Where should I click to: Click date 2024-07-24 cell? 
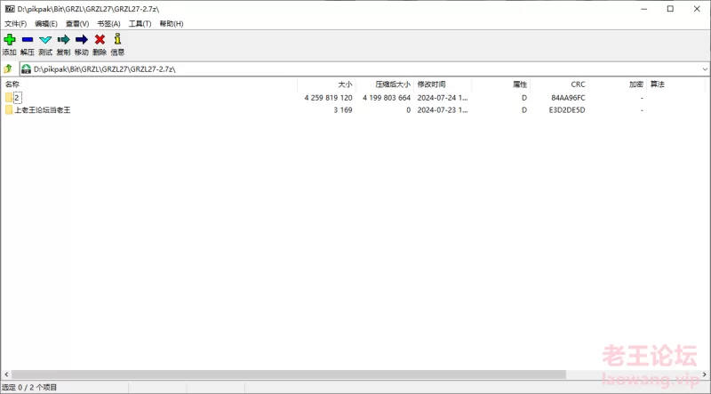click(x=442, y=98)
